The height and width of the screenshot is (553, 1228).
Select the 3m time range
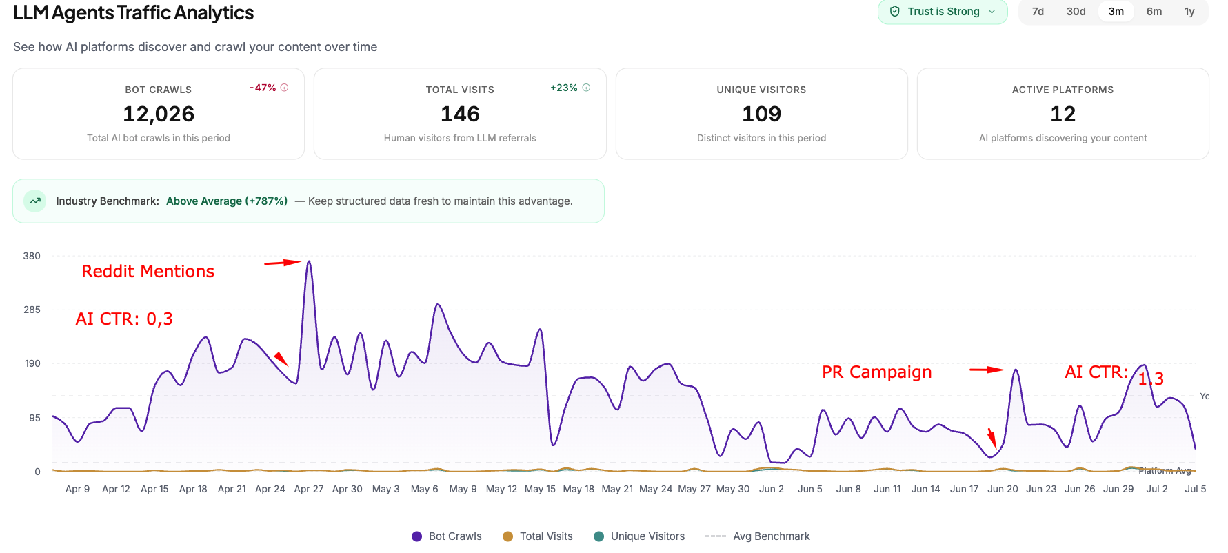pyautogui.click(x=1116, y=11)
